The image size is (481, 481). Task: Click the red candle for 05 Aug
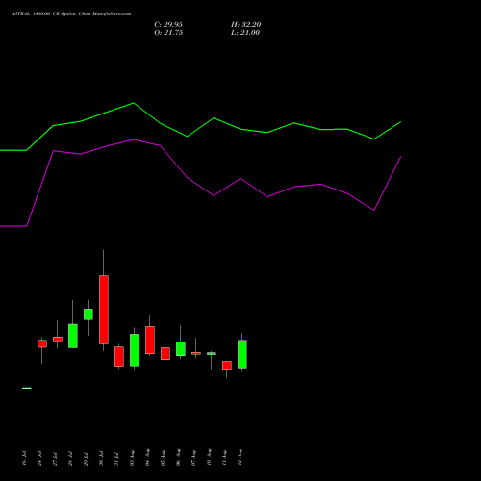pyautogui.click(x=165, y=353)
